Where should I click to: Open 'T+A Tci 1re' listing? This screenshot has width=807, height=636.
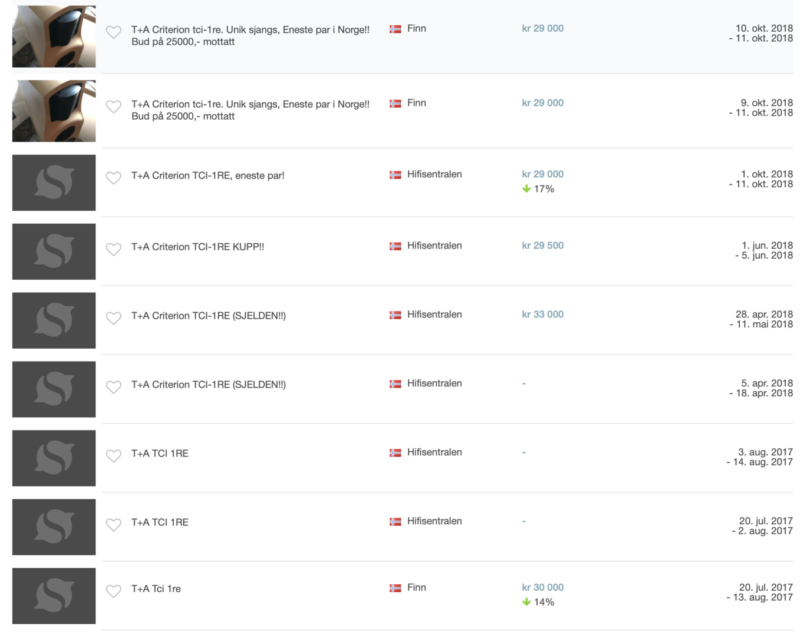pyautogui.click(x=156, y=589)
